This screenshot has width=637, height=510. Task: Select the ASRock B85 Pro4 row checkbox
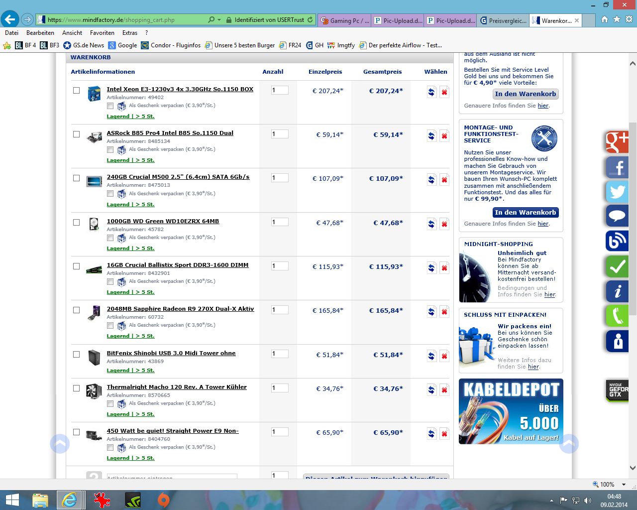pos(76,134)
